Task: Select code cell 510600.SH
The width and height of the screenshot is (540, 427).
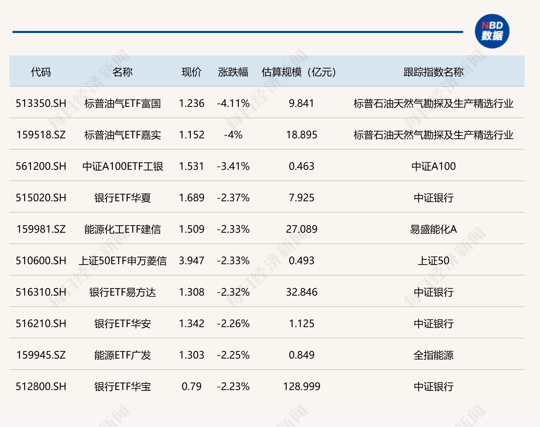Action: (x=41, y=261)
